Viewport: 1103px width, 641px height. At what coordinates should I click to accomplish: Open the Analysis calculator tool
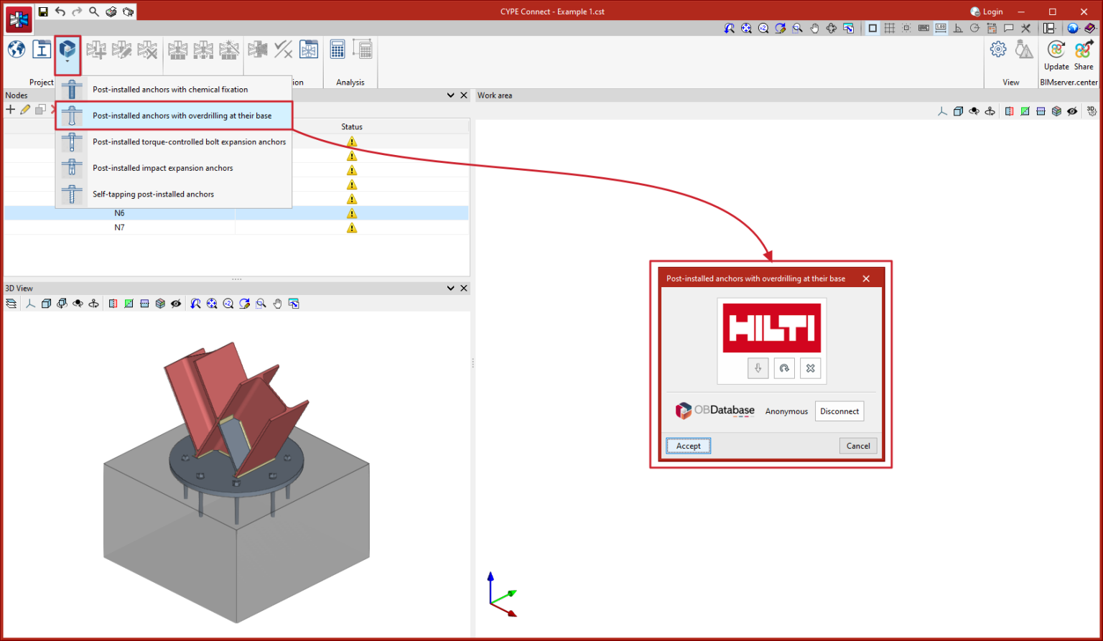coord(338,49)
